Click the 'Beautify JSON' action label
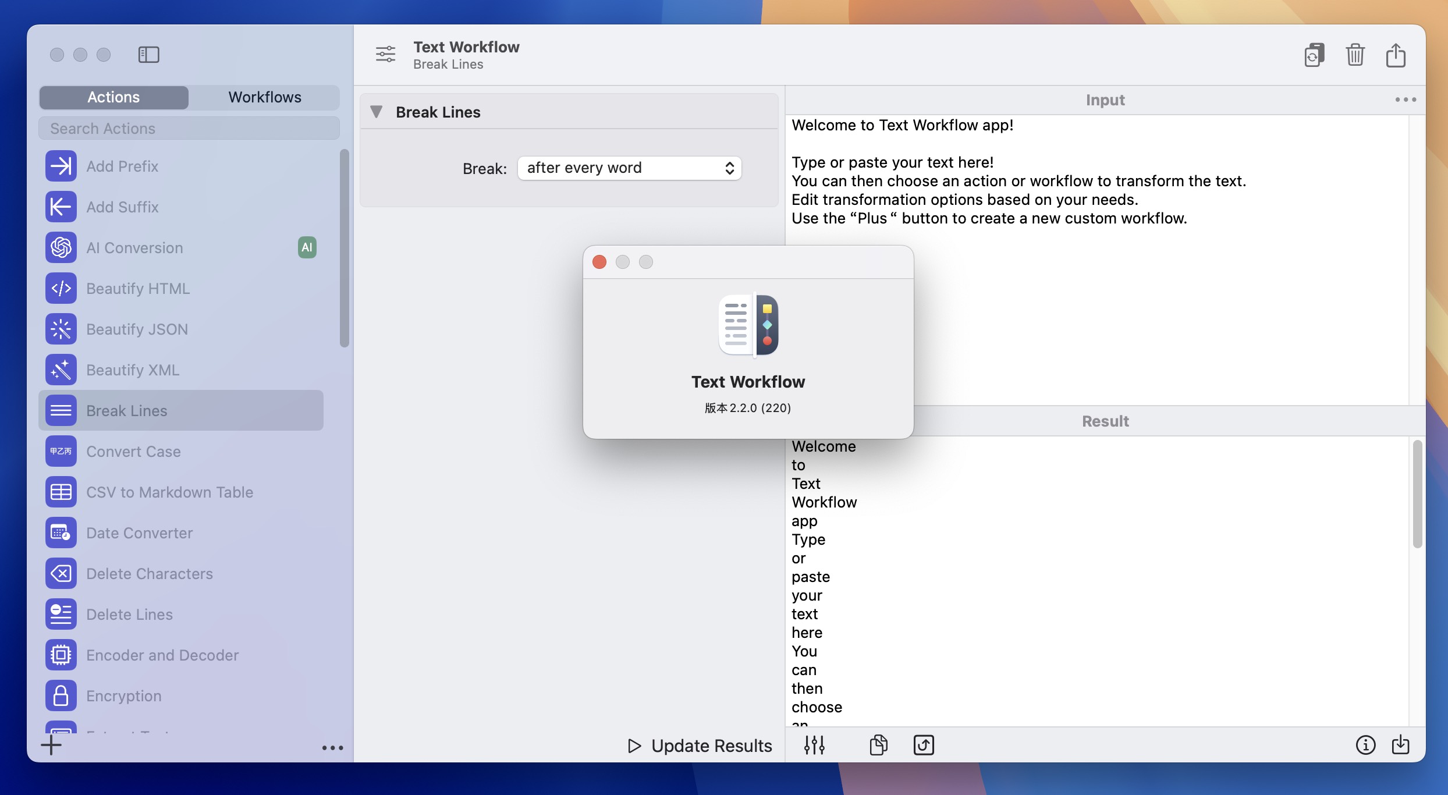This screenshot has width=1448, height=795. (137, 329)
